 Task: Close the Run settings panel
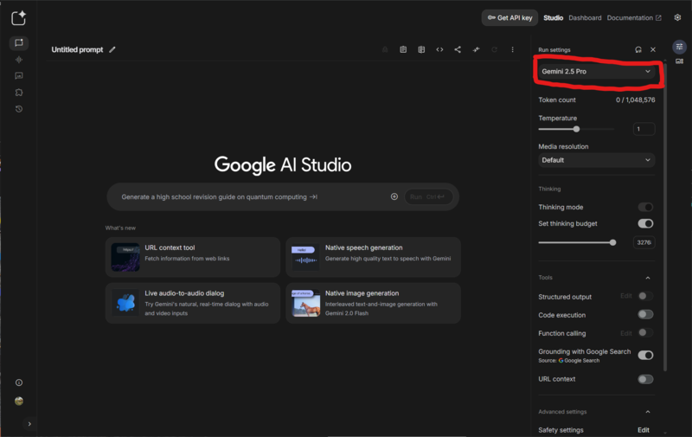tap(653, 49)
